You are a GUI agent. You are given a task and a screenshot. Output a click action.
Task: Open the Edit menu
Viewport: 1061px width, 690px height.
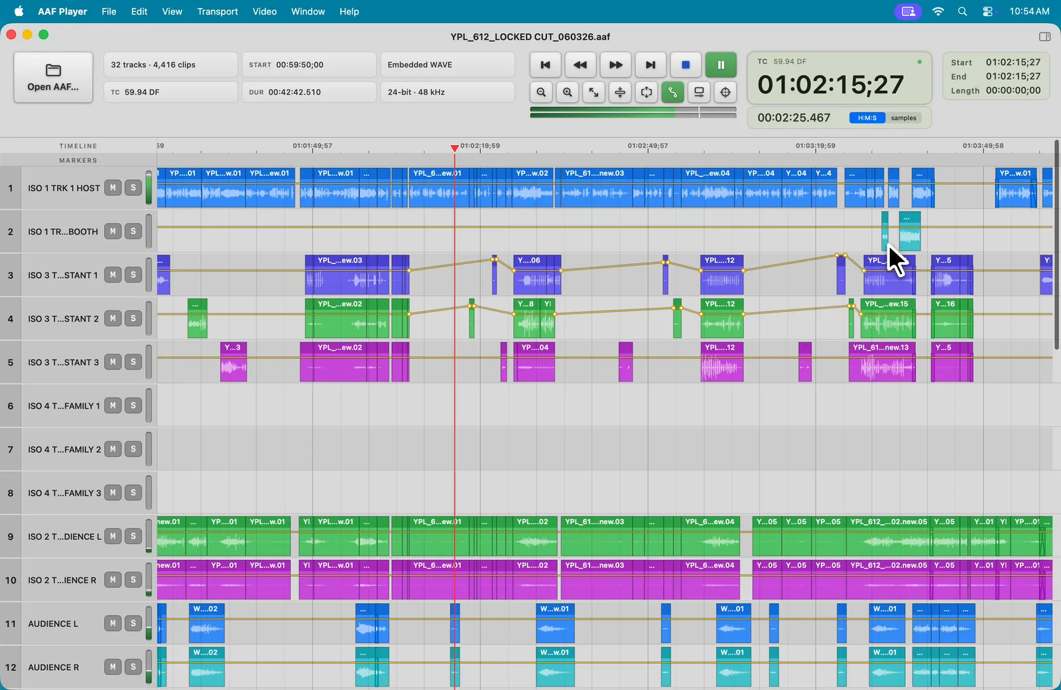click(x=139, y=11)
